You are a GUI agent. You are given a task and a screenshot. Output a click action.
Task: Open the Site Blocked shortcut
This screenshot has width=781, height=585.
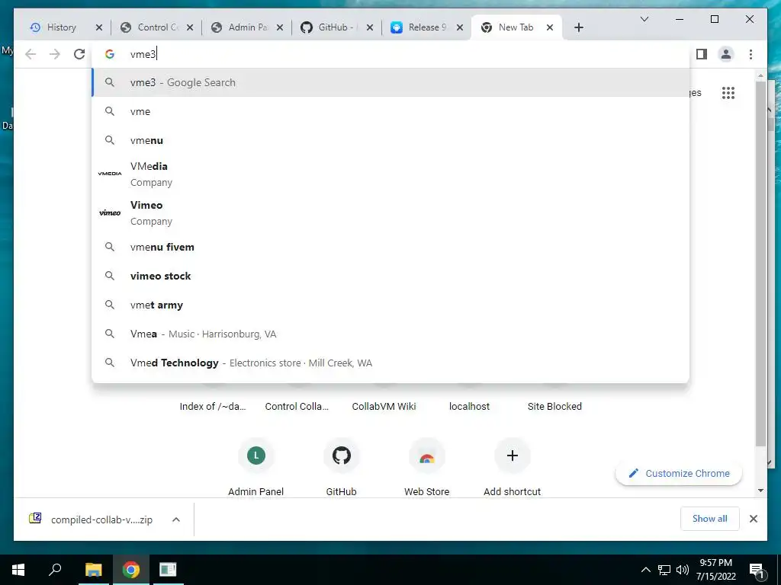coord(554,406)
